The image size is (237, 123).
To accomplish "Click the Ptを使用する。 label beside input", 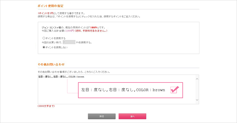I will (84, 42).
